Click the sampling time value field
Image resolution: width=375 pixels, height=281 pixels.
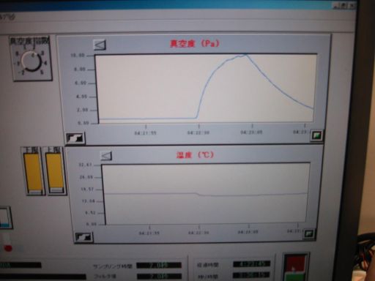click(x=159, y=266)
